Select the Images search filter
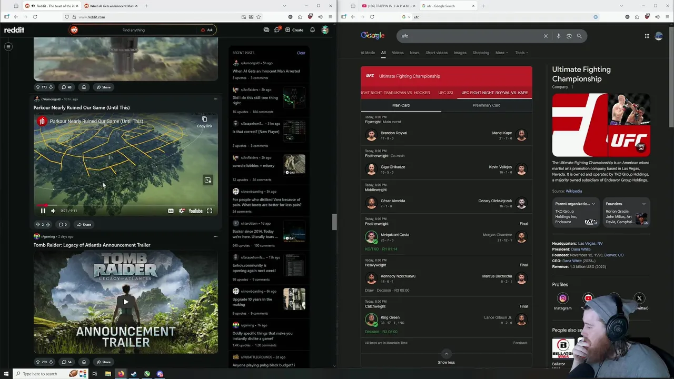 [x=460, y=53]
